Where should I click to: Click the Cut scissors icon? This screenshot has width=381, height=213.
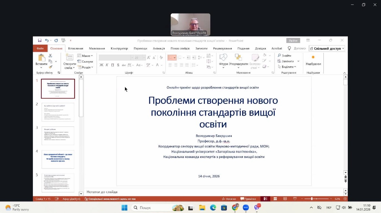(50, 56)
